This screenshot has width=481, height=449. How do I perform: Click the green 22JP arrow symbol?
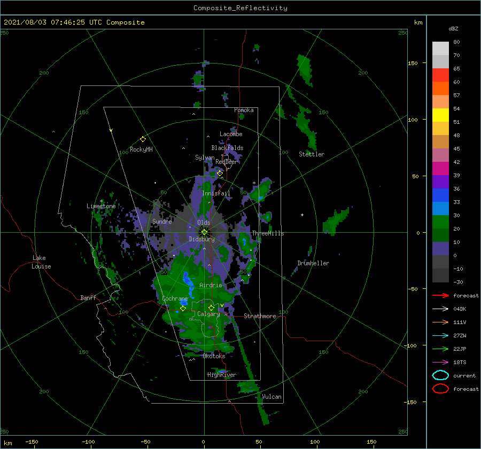(x=440, y=349)
